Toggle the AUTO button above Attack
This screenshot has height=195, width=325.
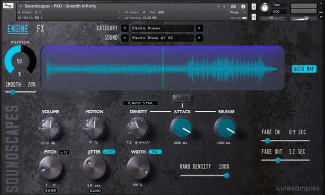[182, 98]
